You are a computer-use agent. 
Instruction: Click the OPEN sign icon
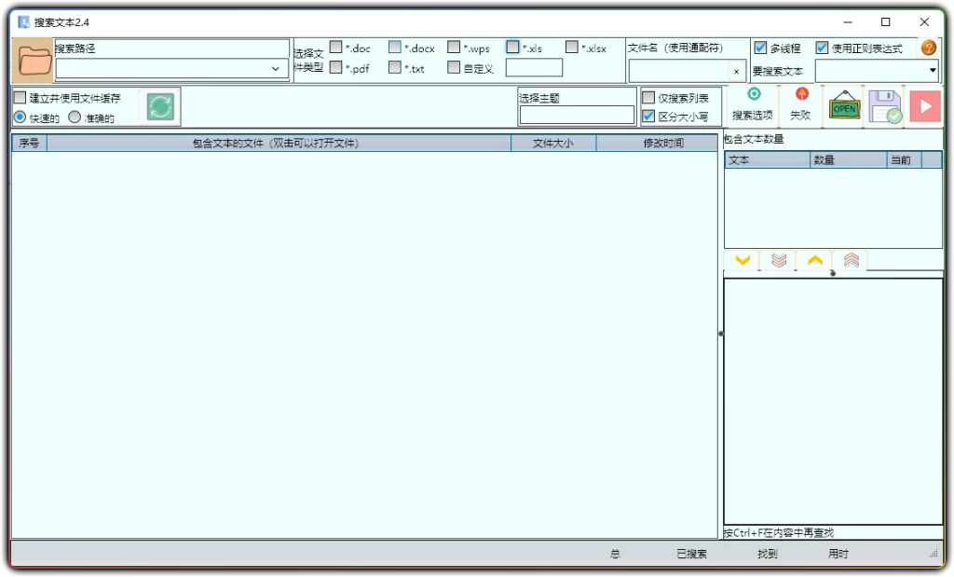[844, 106]
